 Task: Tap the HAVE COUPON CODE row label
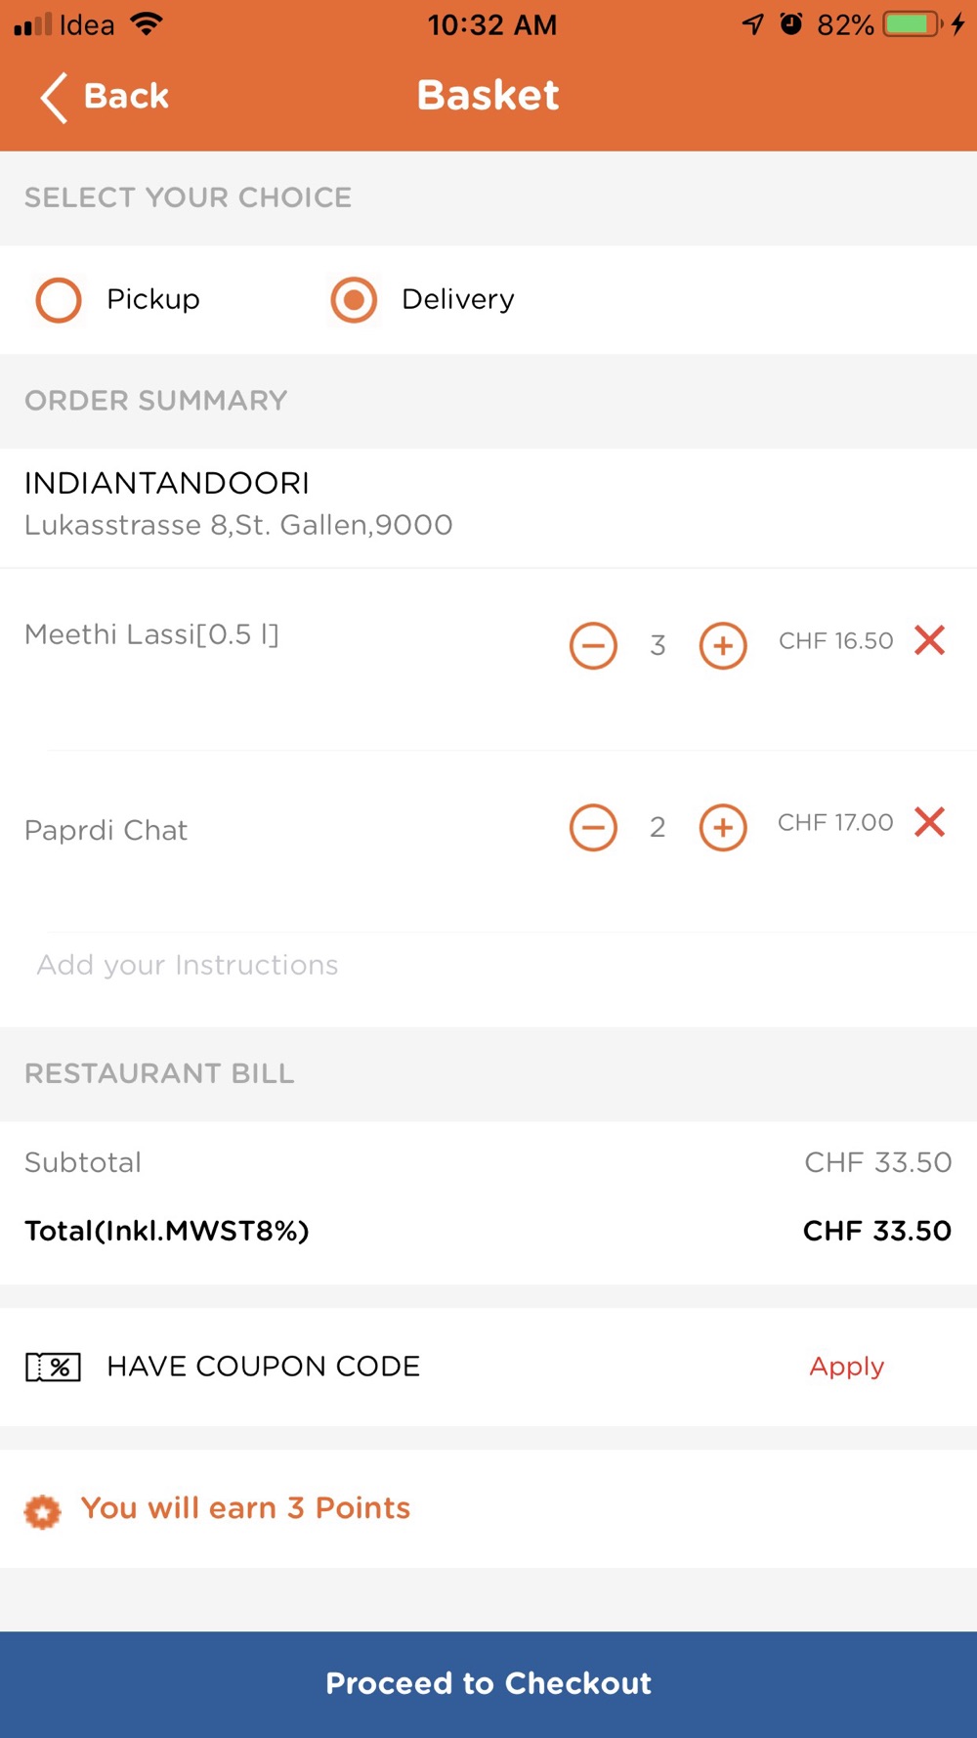coord(263,1367)
